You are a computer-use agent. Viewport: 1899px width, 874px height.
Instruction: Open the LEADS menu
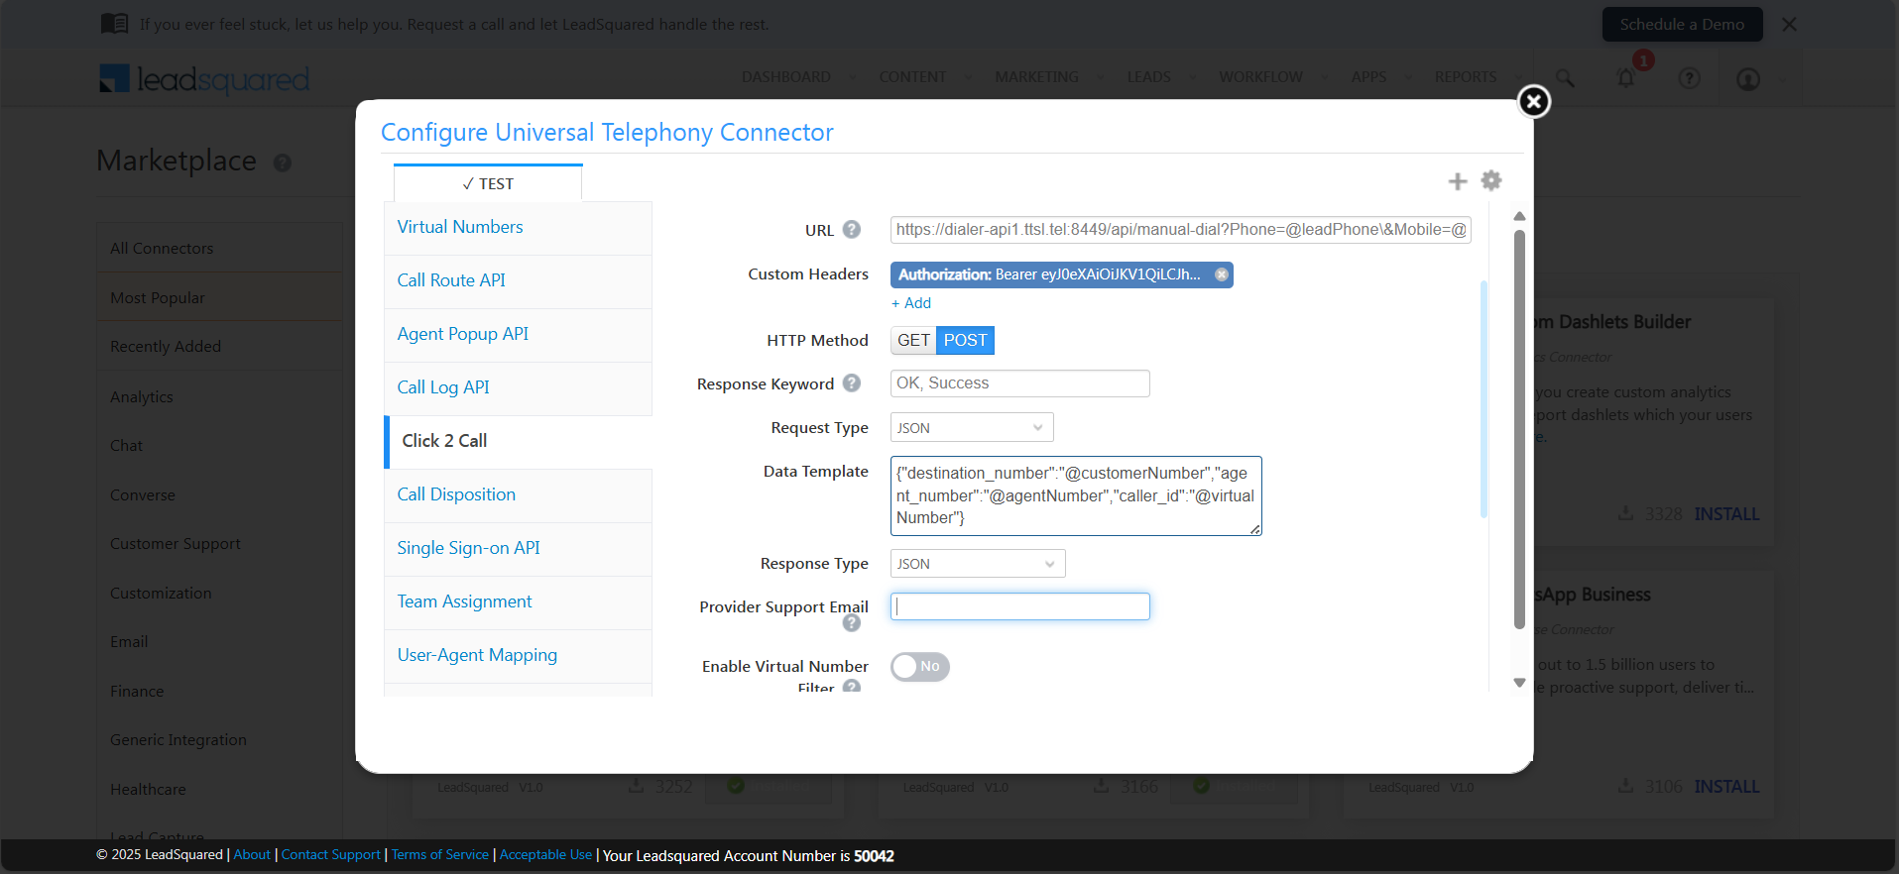tap(1148, 77)
